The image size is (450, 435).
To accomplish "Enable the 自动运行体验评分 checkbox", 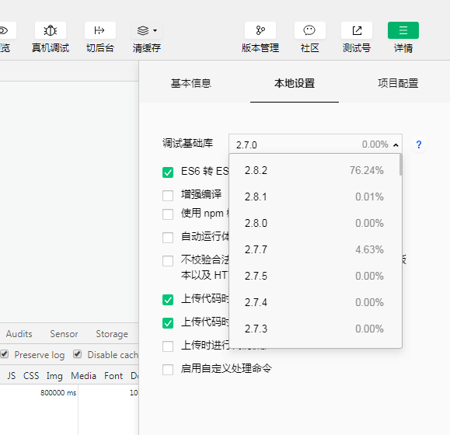I will tap(168, 238).
